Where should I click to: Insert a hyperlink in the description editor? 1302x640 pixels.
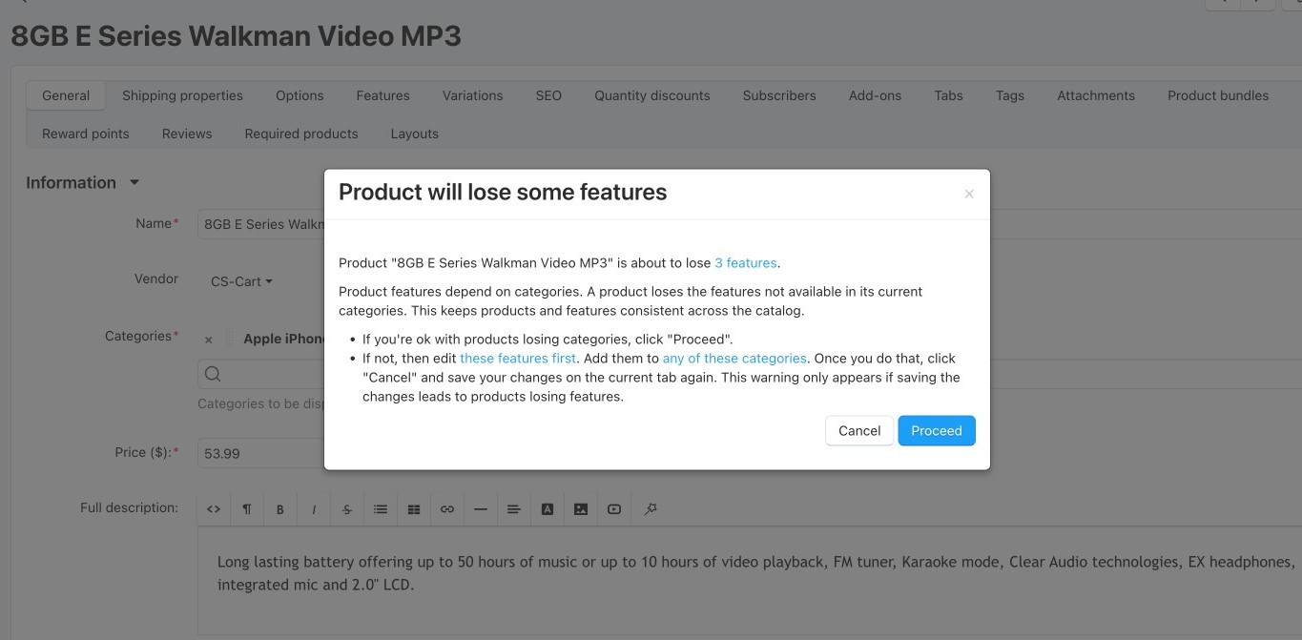click(446, 508)
